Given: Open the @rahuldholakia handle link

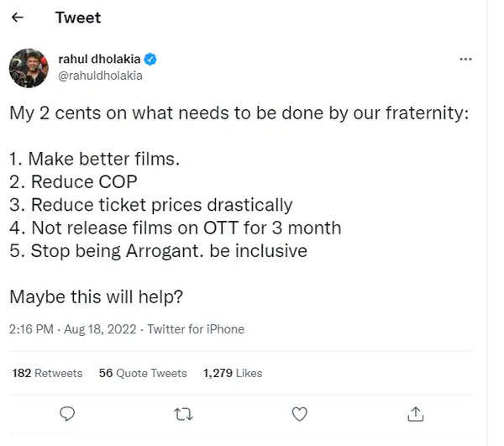Looking at the screenshot, I should point(100,76).
